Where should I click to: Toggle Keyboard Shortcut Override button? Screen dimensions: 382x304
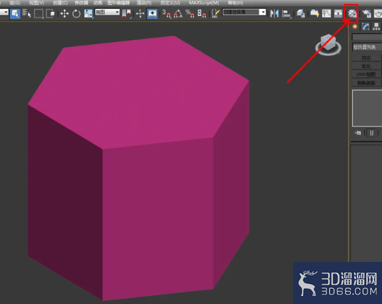pyautogui.click(x=152, y=14)
